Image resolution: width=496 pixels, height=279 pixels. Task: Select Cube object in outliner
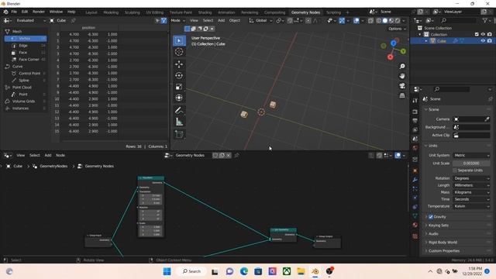tap(441, 41)
